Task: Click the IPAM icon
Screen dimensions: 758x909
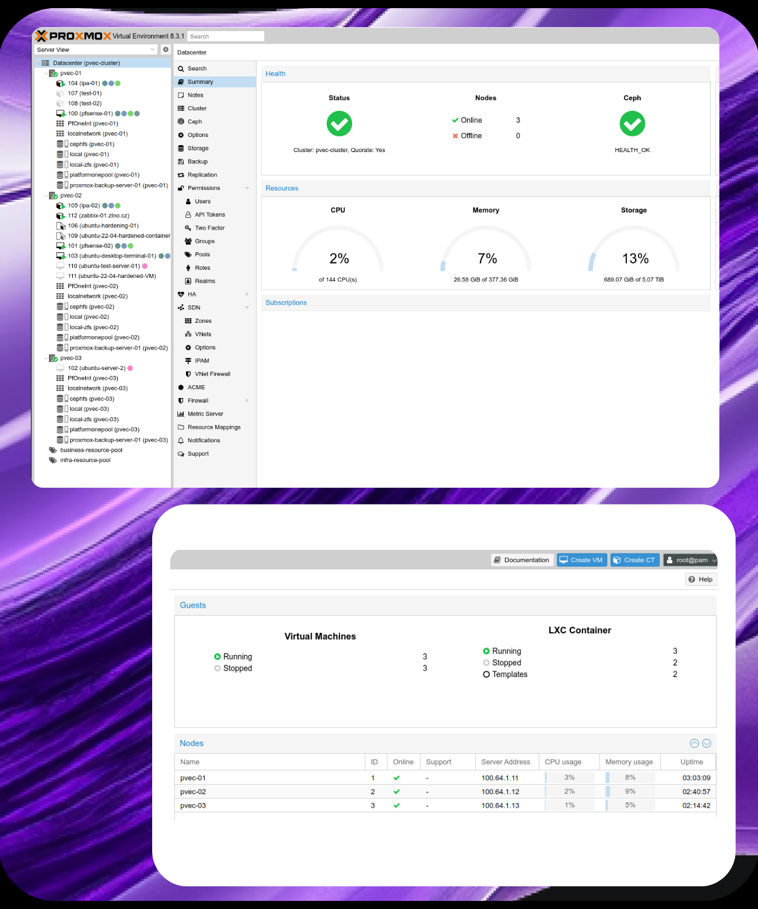Action: click(188, 361)
